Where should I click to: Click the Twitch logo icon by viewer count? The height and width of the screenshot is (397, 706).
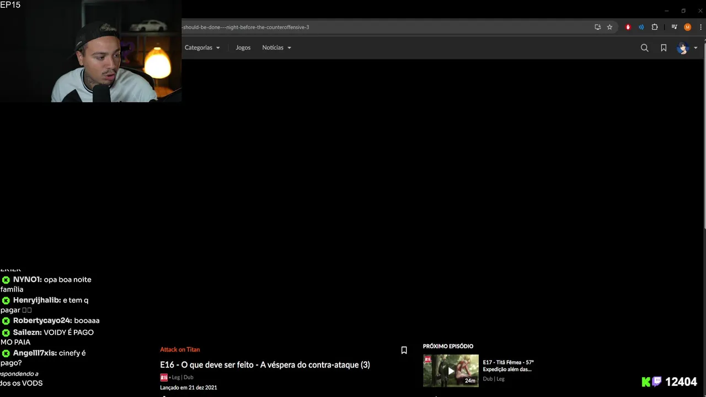657,382
